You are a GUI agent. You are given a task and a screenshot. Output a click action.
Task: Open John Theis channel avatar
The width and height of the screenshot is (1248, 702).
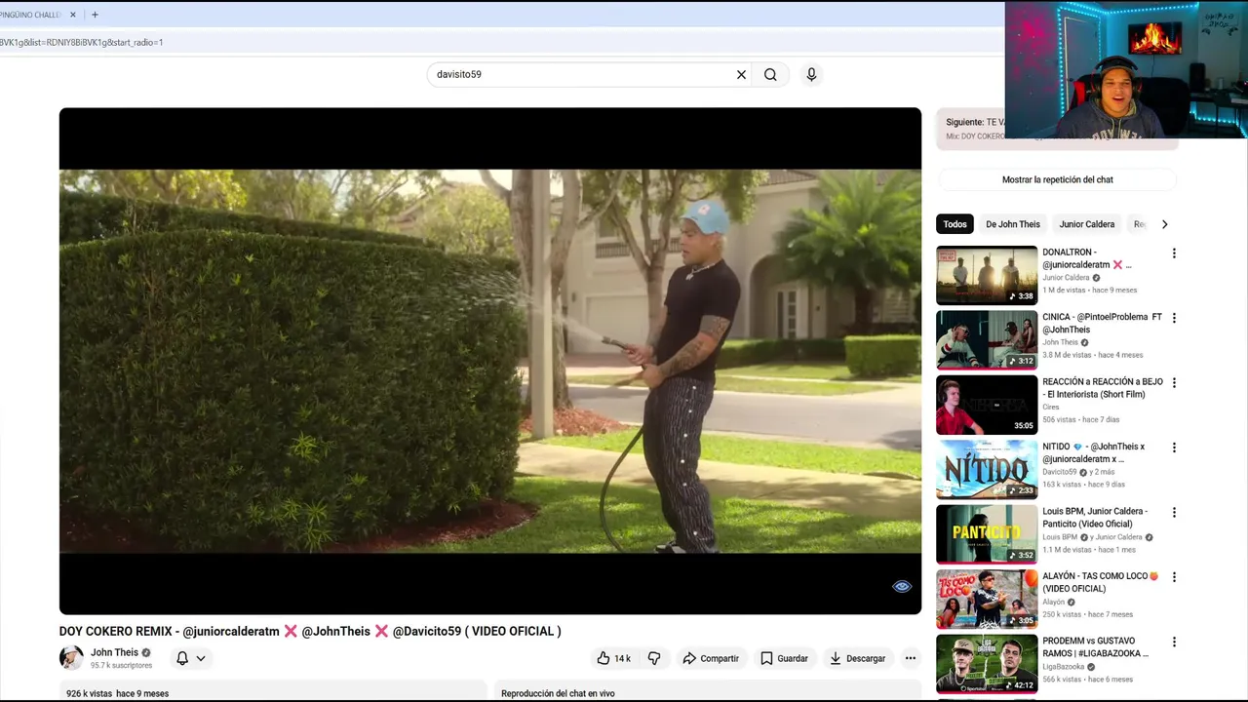tap(71, 657)
